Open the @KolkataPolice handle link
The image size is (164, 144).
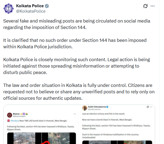pos(31,11)
